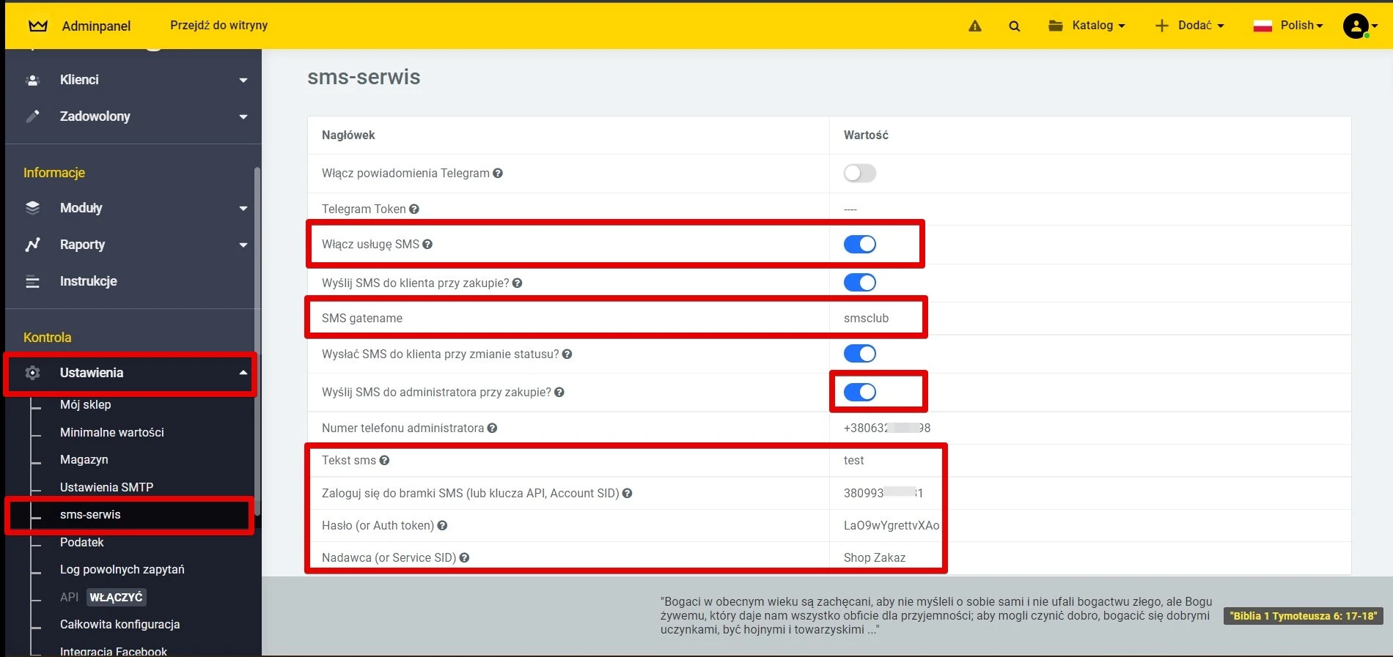Open the Katalog dropdown
The height and width of the screenshot is (657, 1393).
[x=1087, y=26]
